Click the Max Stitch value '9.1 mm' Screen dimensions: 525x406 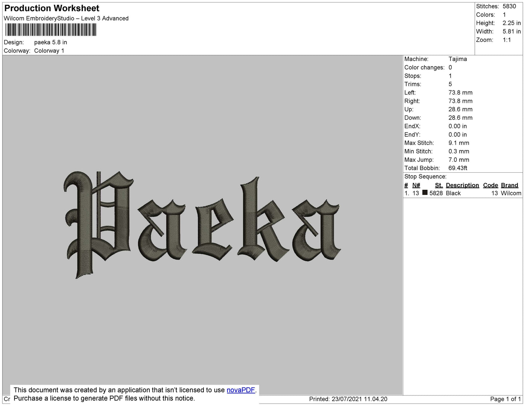click(x=459, y=143)
